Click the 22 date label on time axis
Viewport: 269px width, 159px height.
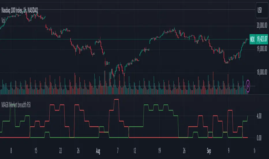(x=60, y=151)
